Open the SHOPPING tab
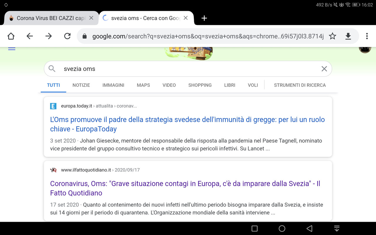This screenshot has width=376, height=235. (200, 85)
